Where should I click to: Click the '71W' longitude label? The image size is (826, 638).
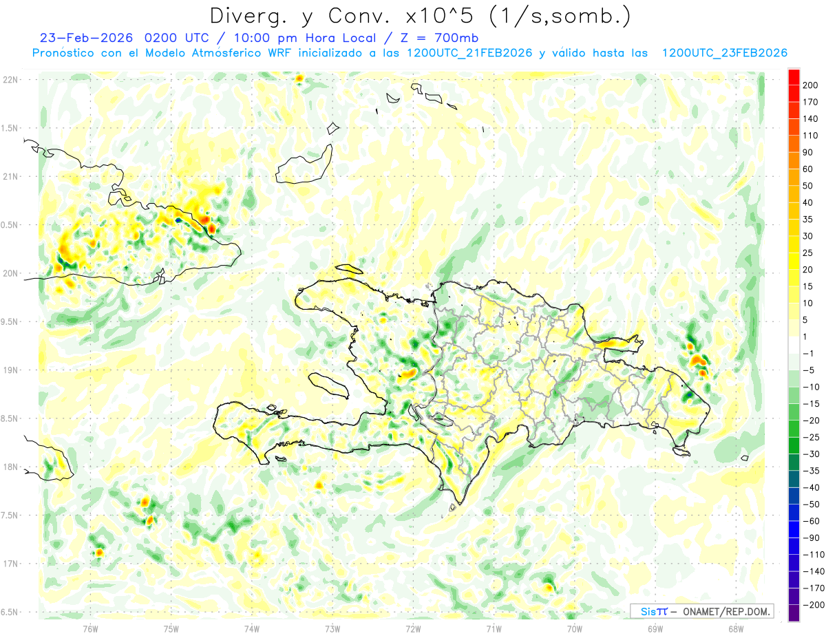(x=494, y=628)
